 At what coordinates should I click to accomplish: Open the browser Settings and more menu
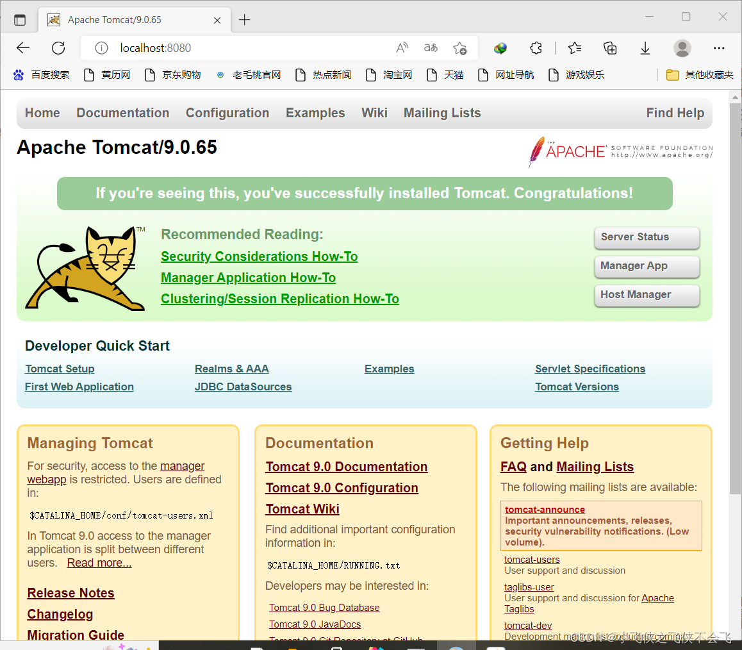[x=719, y=48]
